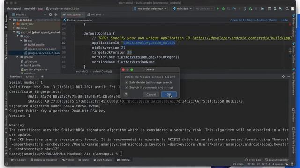Minimize the terminal panel with dash icon
Screen dimensions: 300x168
click(289, 77)
